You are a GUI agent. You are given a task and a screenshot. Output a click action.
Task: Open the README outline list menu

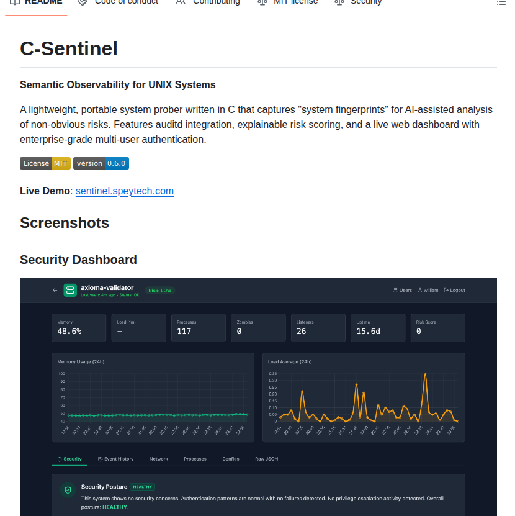click(x=502, y=2)
